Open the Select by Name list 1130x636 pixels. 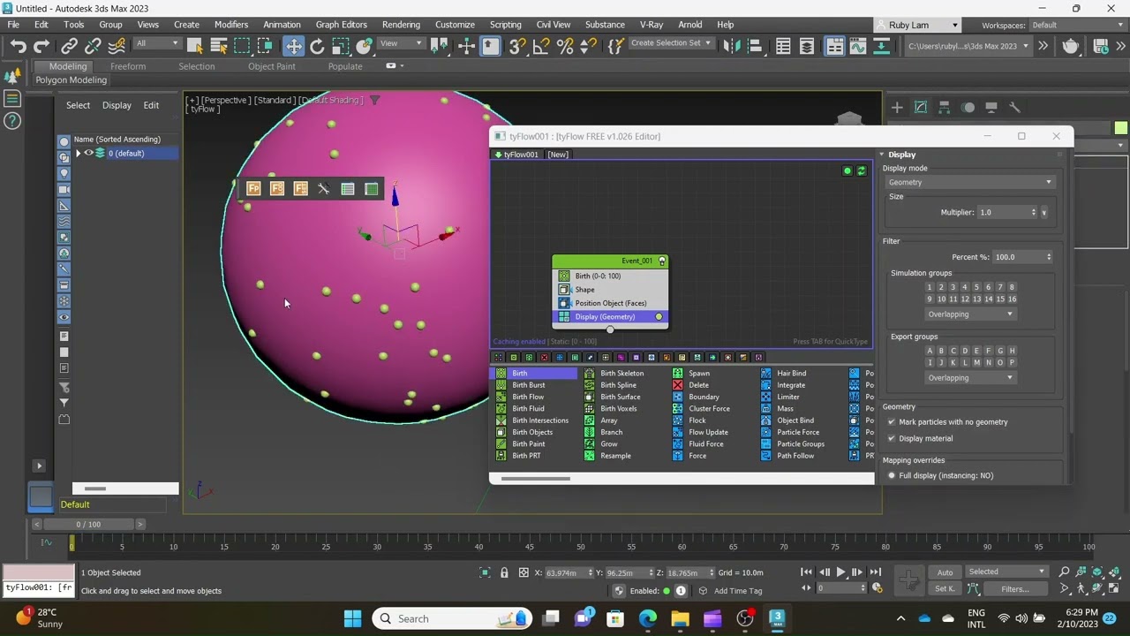click(219, 47)
